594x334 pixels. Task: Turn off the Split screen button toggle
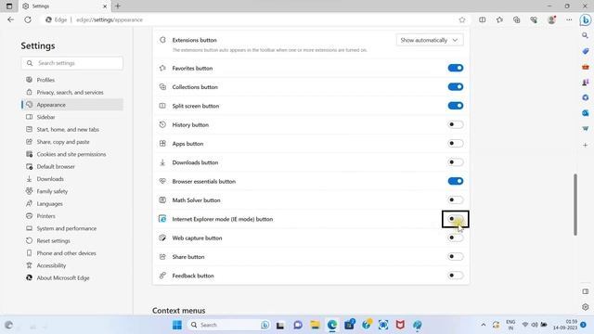point(456,106)
